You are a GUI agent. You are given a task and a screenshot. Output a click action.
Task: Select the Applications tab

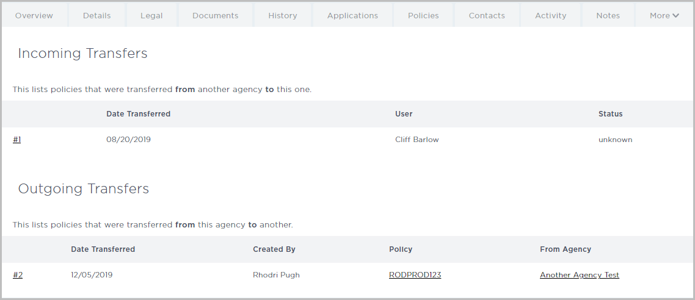click(x=352, y=15)
